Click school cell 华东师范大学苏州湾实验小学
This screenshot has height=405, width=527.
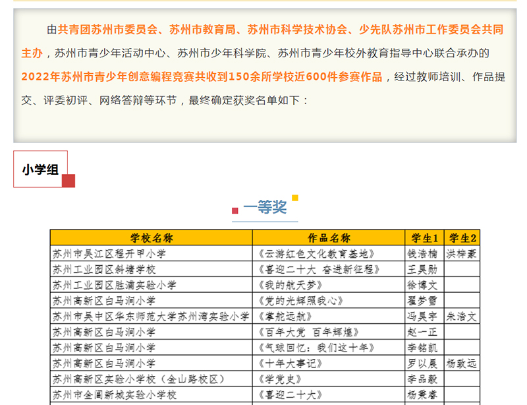151,317
